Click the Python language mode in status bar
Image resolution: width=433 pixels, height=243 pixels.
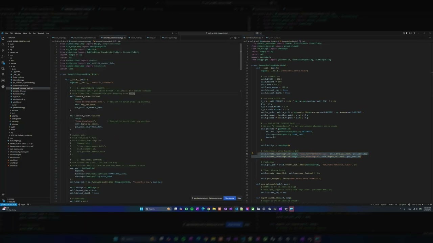[x=404, y=205]
